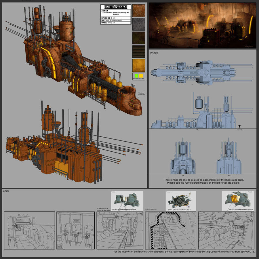This screenshot has height=259, width=259.
Task: Click the ARTIST 'Polina Hristova' row
Action: coord(116,20)
